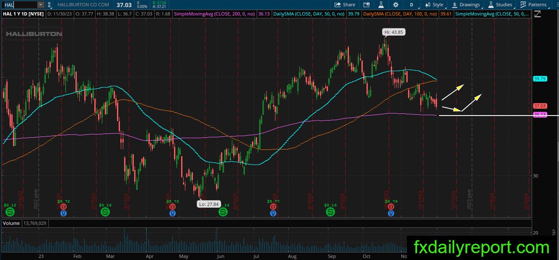The height and width of the screenshot is (260, 559).
Task: Click the $0.12 dividend icon
Action: (x=10, y=213)
